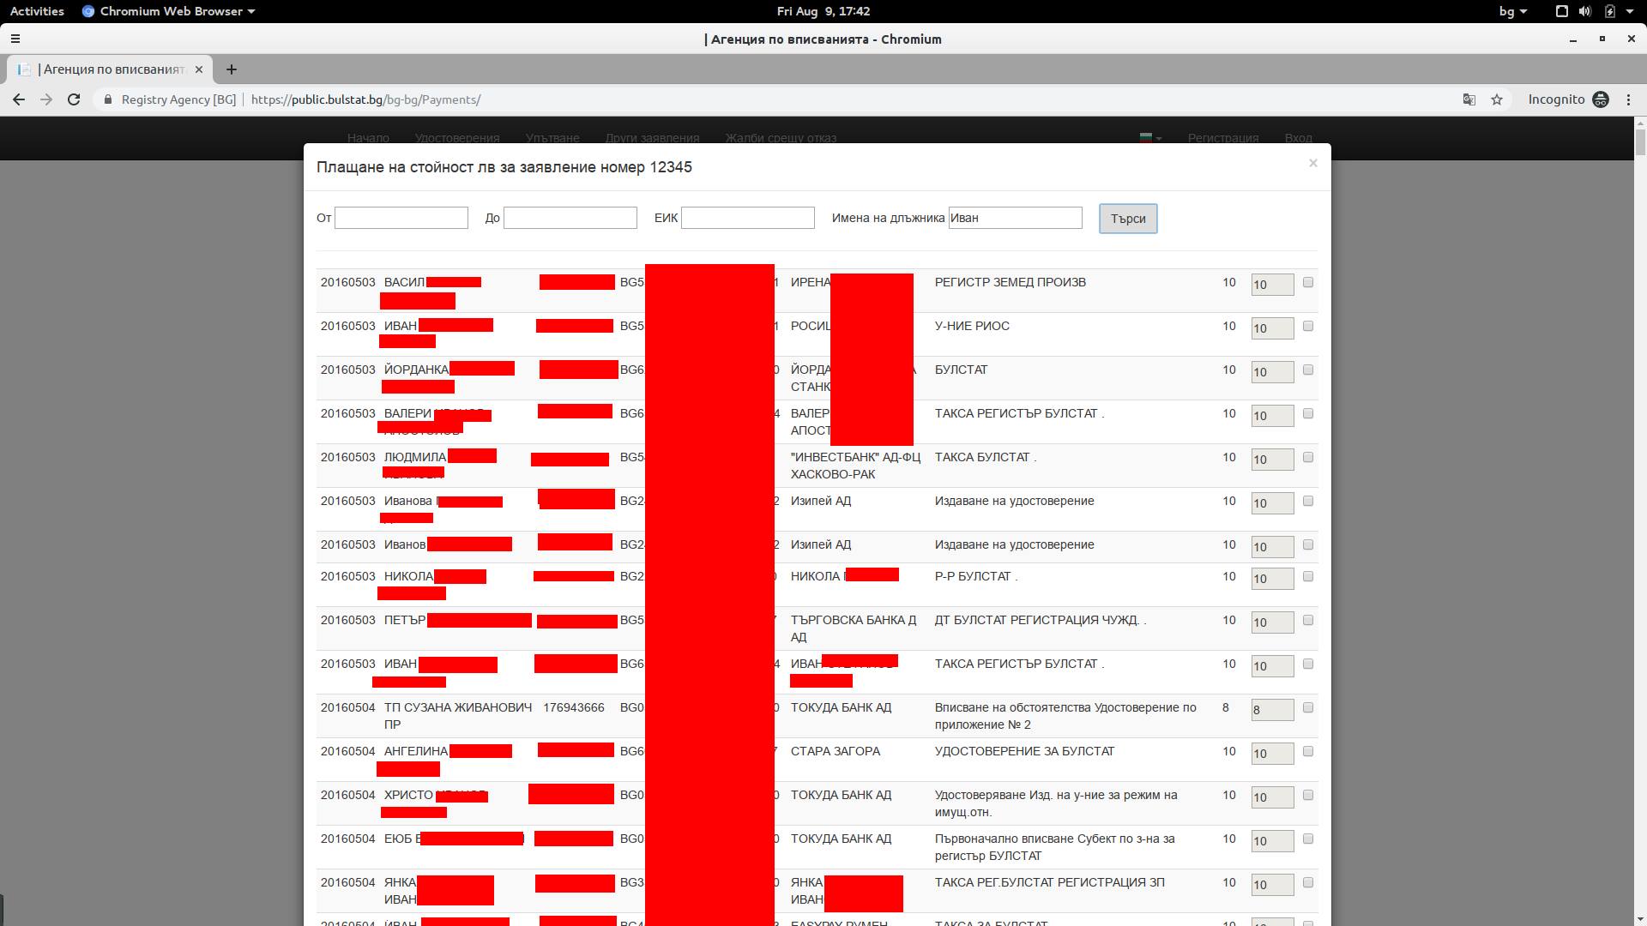Check the РЕГИСТР ЗЕМЕД ПРОИЗВ row checkbox
The width and height of the screenshot is (1647, 926).
[1308, 282]
